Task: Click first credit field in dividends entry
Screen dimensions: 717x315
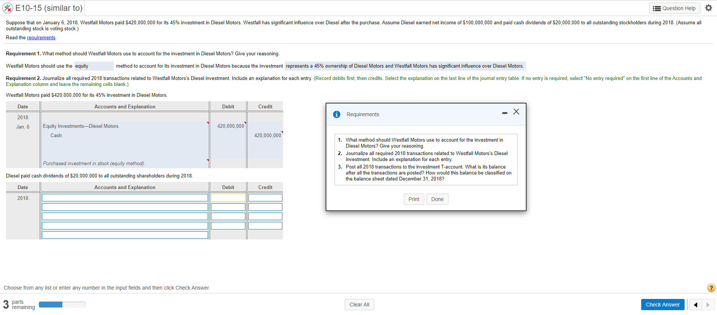Action: [x=265, y=198]
